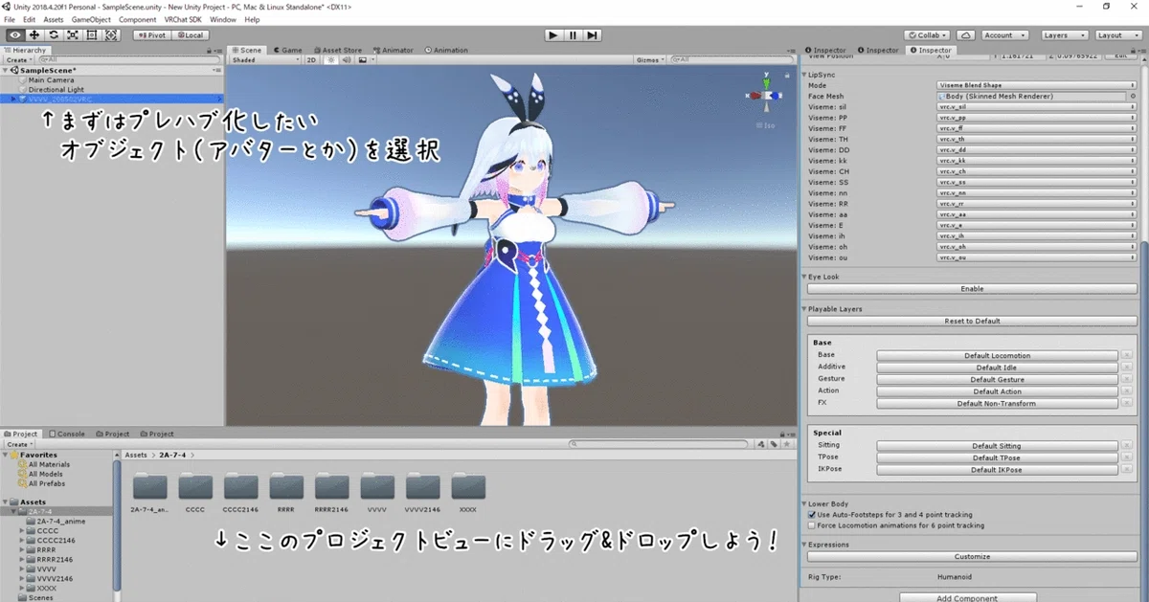Toggle scene audio speaker icon
Screen dimensions: 1149x602
346,59
